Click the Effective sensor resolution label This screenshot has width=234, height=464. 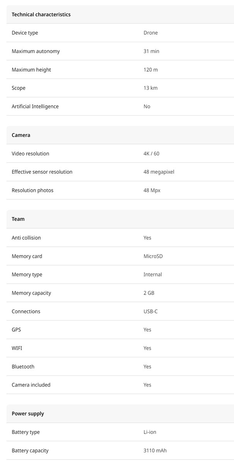pyautogui.click(x=42, y=172)
